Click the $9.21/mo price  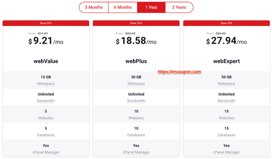coord(46,41)
